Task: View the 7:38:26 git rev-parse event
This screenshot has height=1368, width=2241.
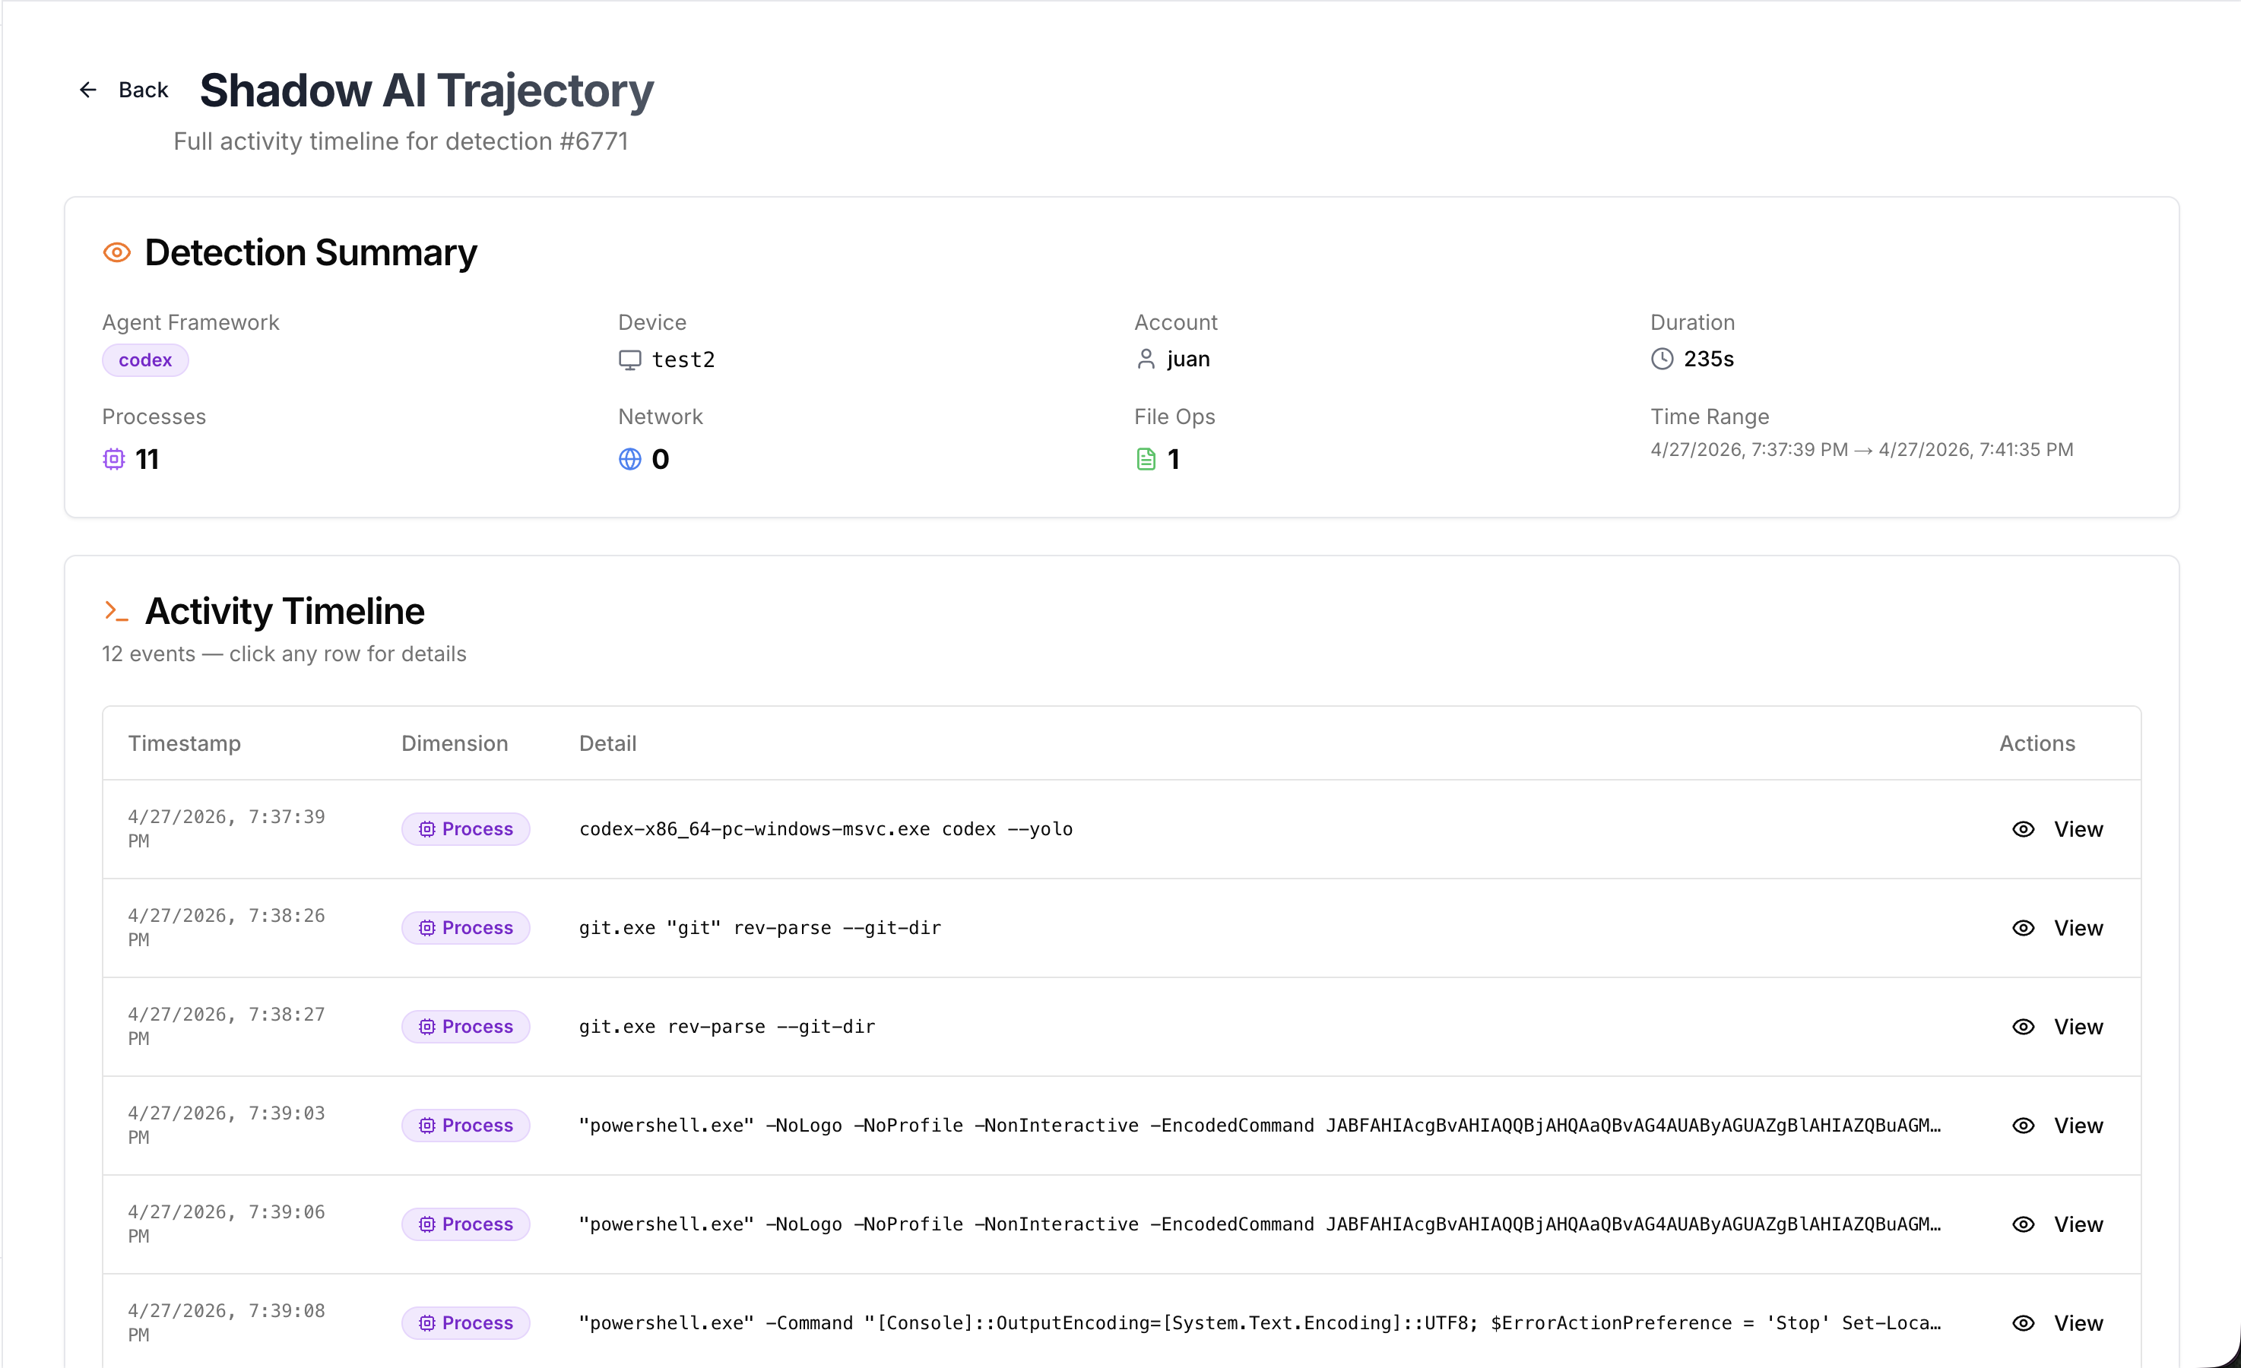Action: (x=2059, y=928)
